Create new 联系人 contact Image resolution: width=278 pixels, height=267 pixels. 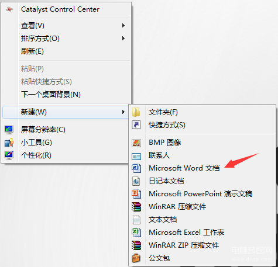pyautogui.click(x=203, y=155)
